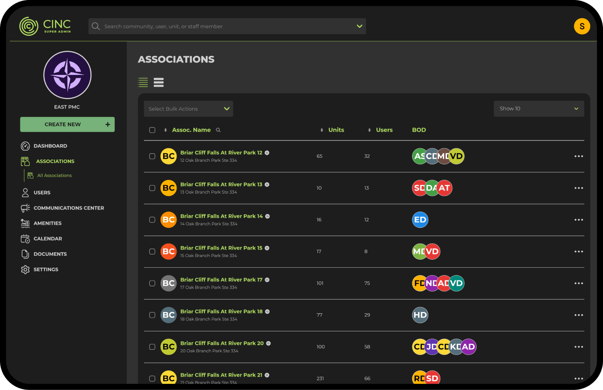Open Documents menu item
The height and width of the screenshot is (390, 603).
50,254
